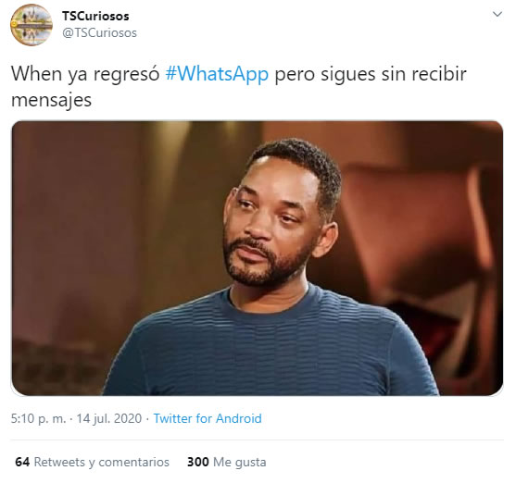
Task: Click the phrase 'pero sigues sin recibir'
Action: (371, 74)
